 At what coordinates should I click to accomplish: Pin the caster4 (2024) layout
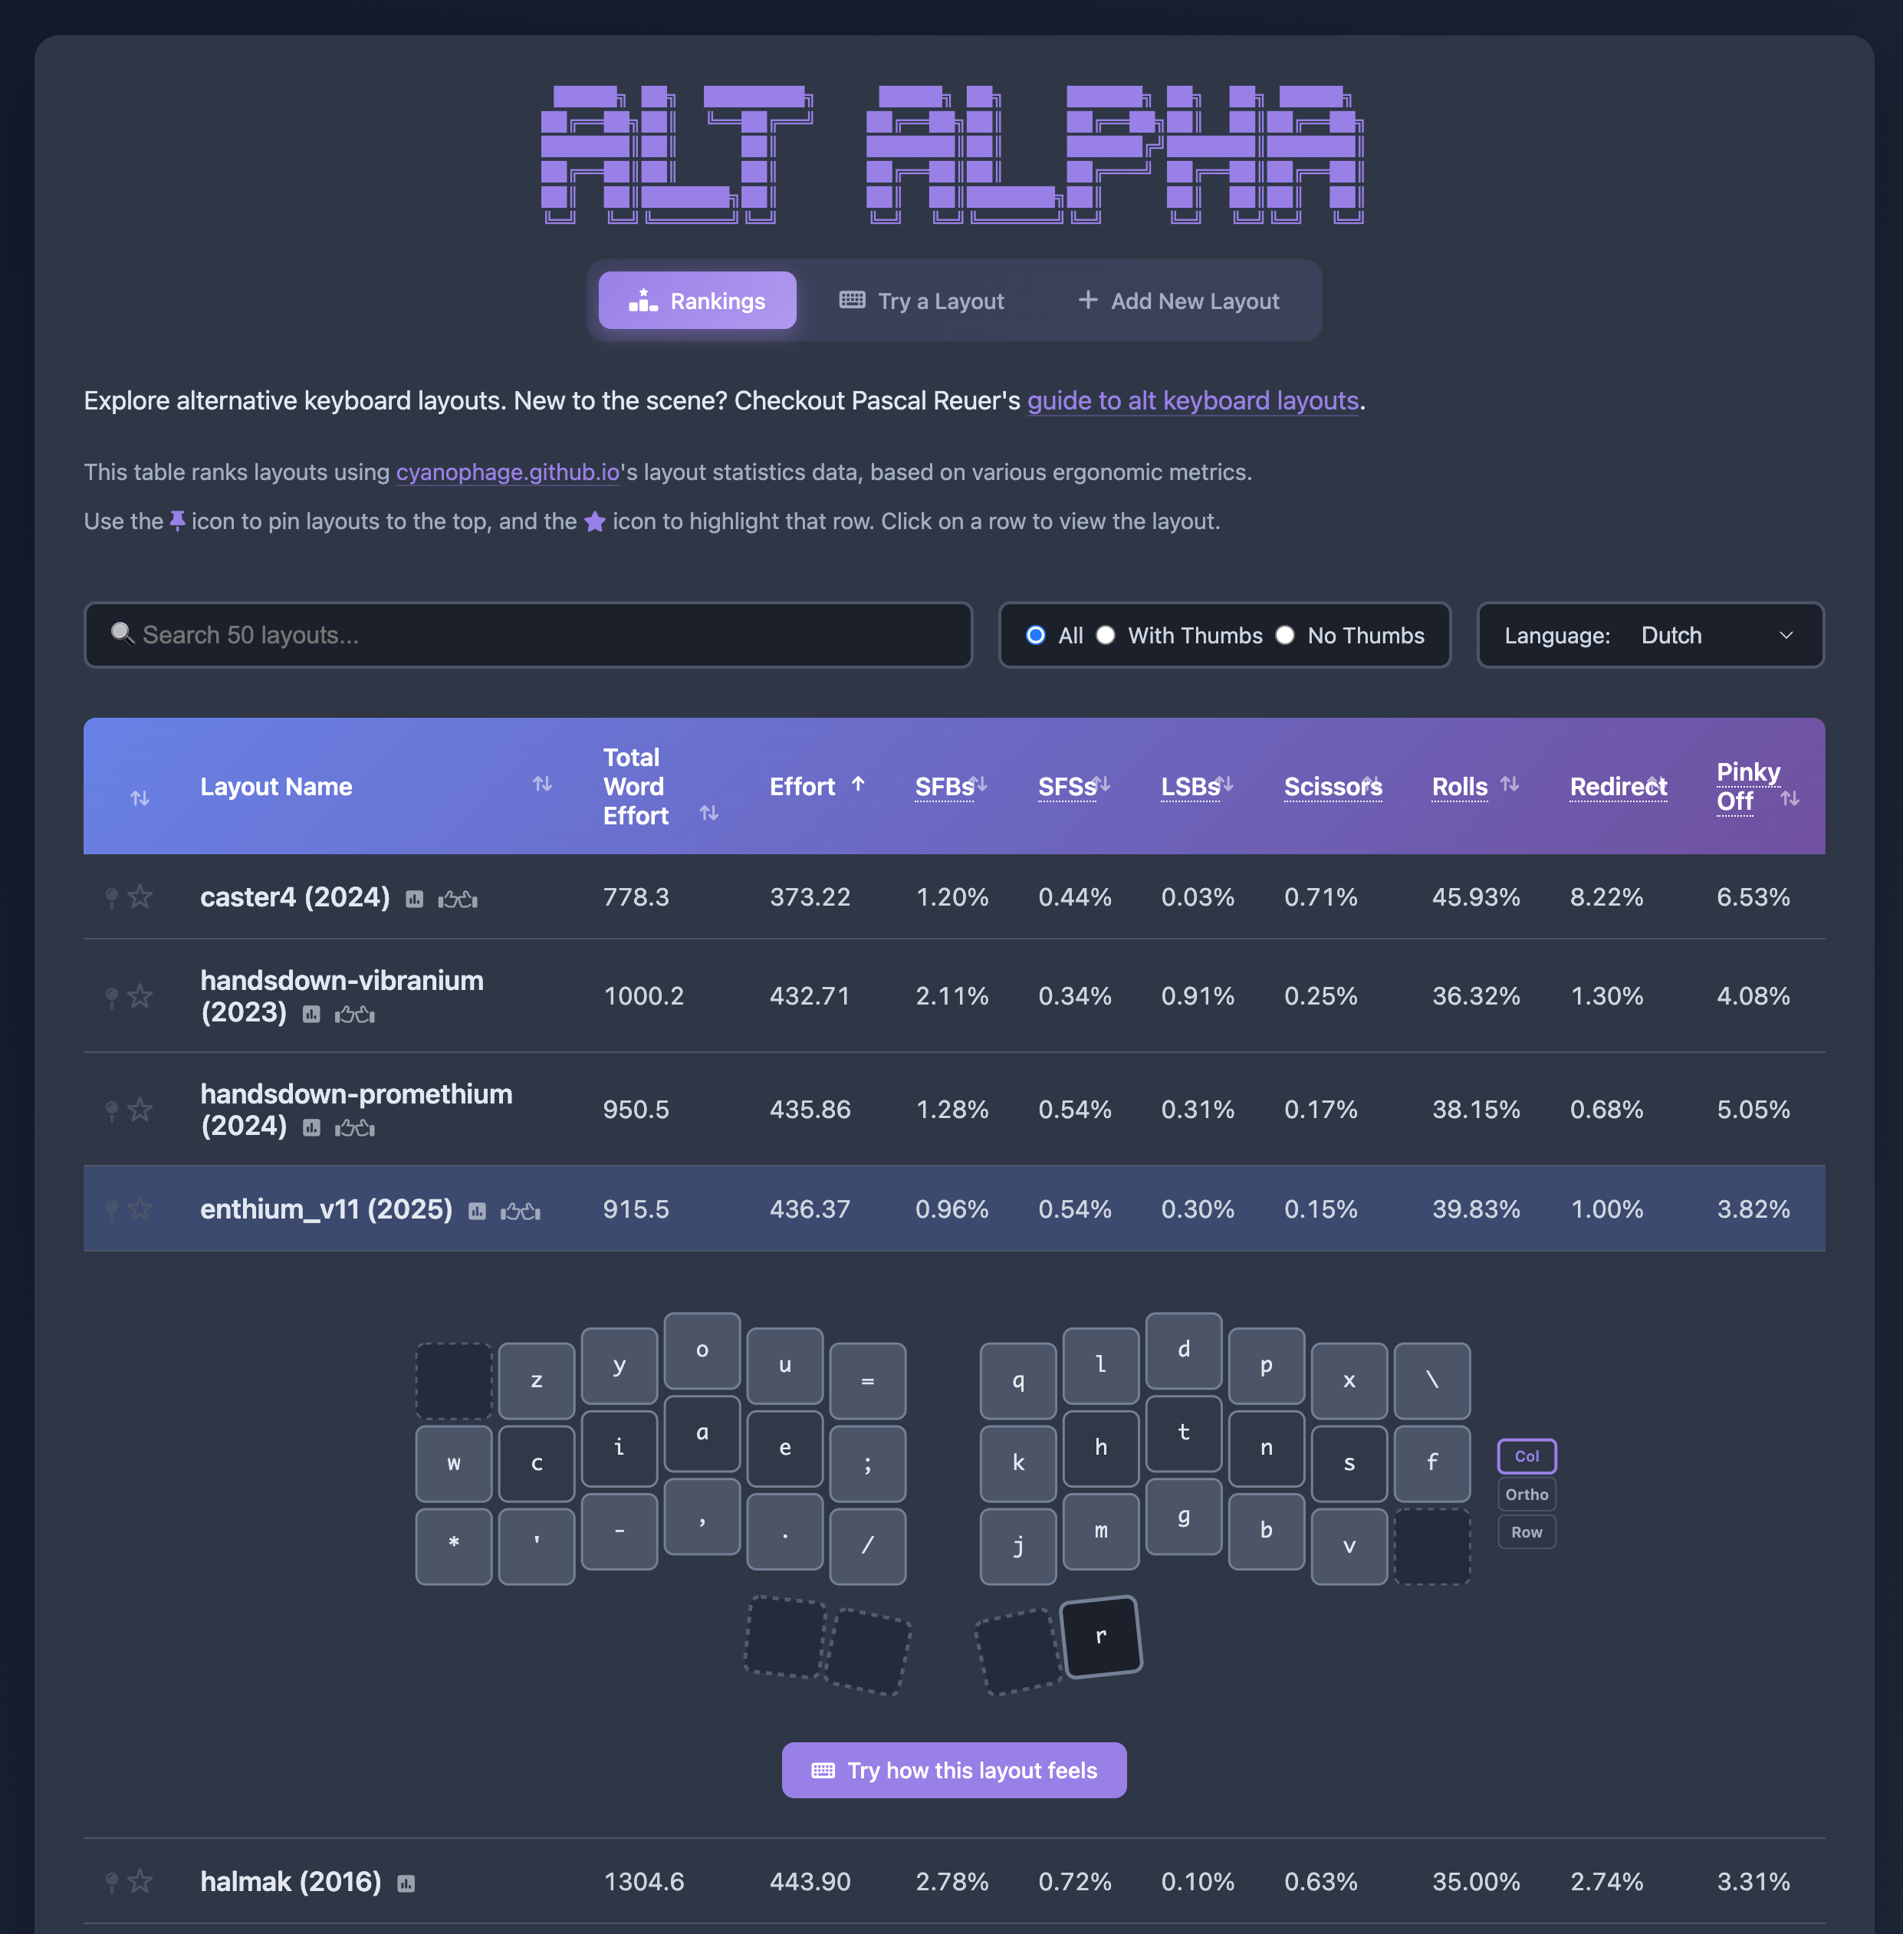(112, 897)
